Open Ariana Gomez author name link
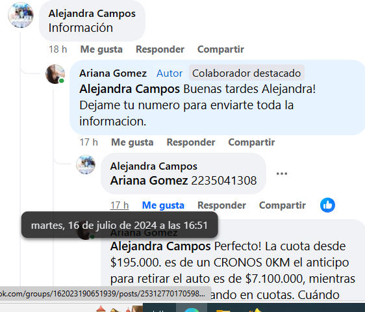Image resolution: width=365 pixels, height=312 pixels. tap(113, 73)
